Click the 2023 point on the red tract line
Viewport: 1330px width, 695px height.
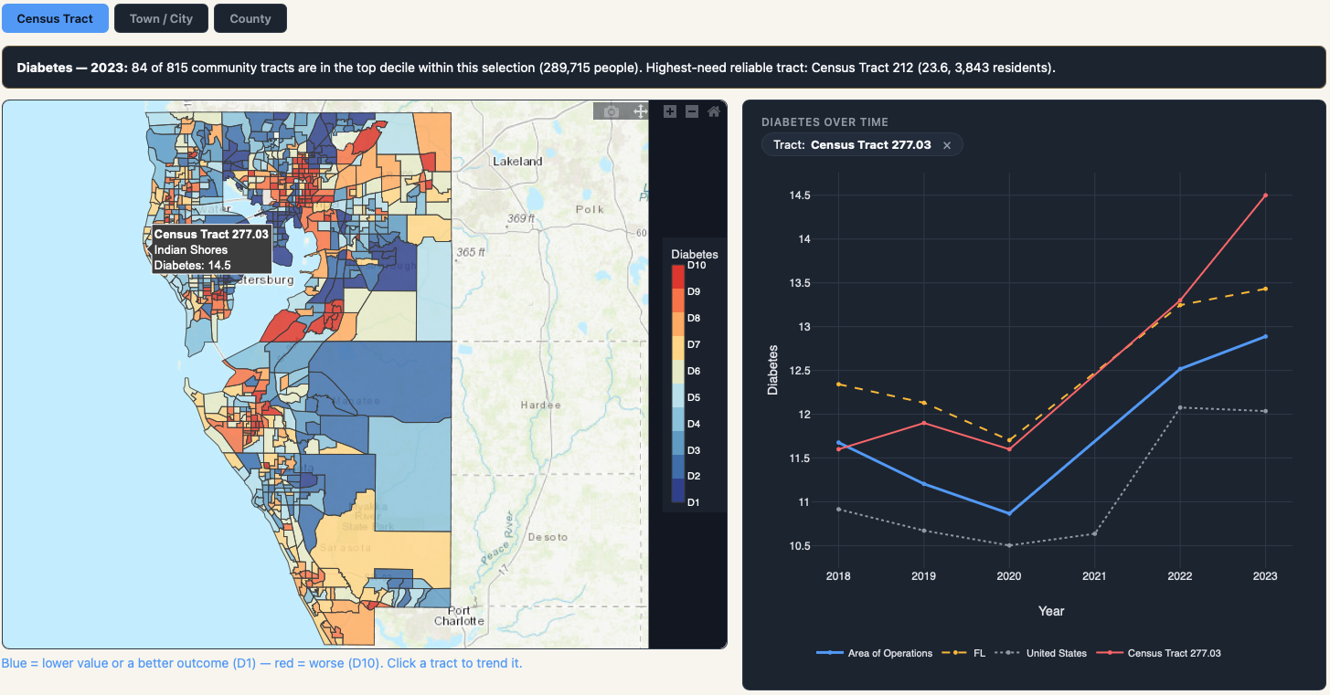1265,195
